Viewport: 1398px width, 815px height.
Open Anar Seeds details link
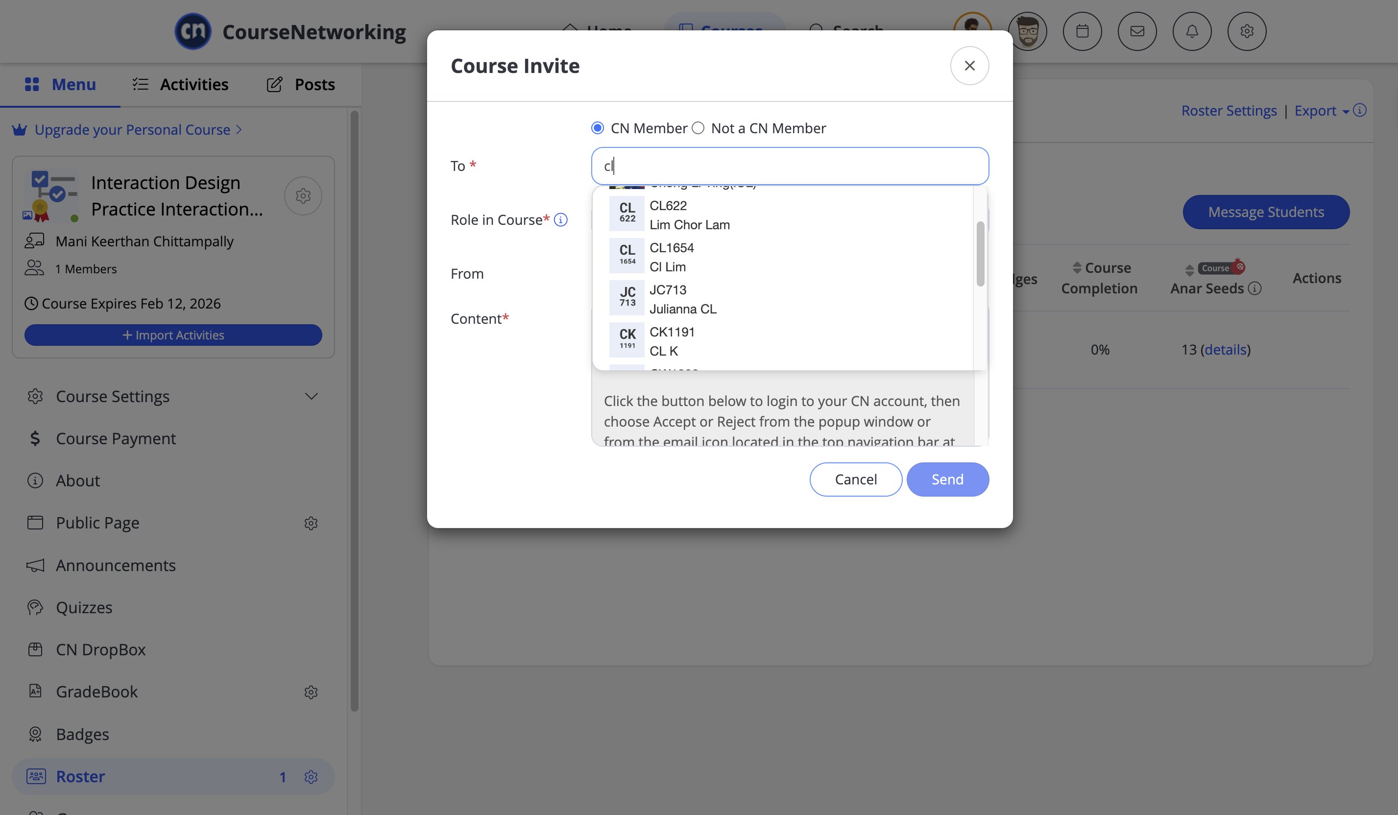click(1226, 350)
